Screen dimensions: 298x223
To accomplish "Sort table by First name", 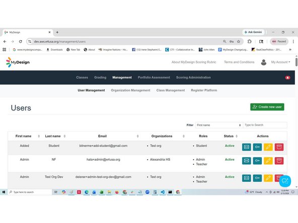I will pyautogui.click(x=39, y=136).
